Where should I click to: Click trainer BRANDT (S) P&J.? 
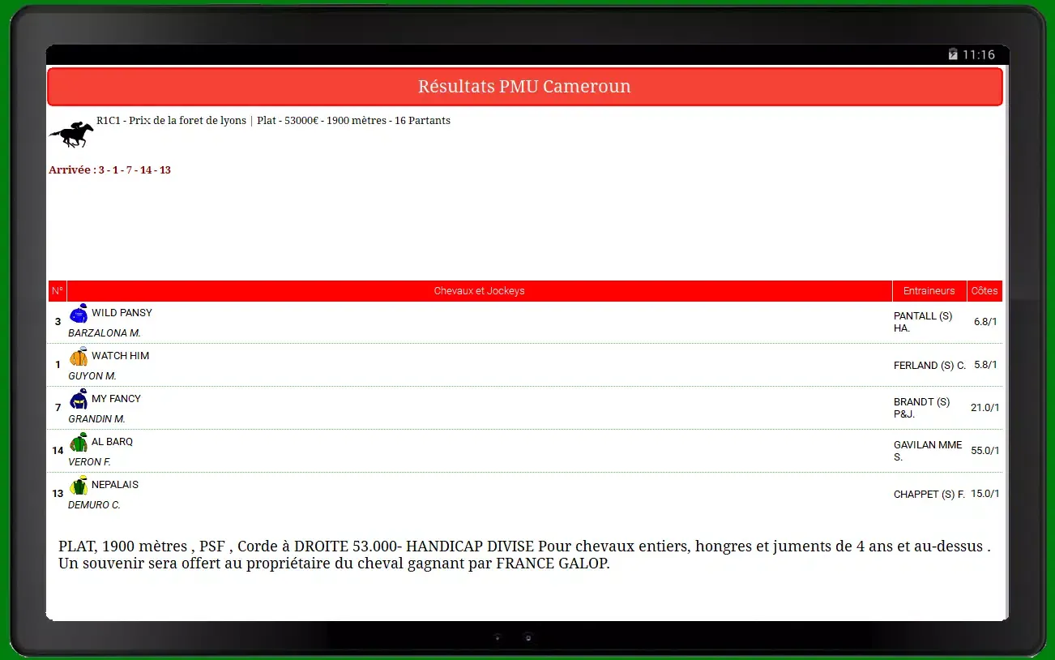[921, 408]
